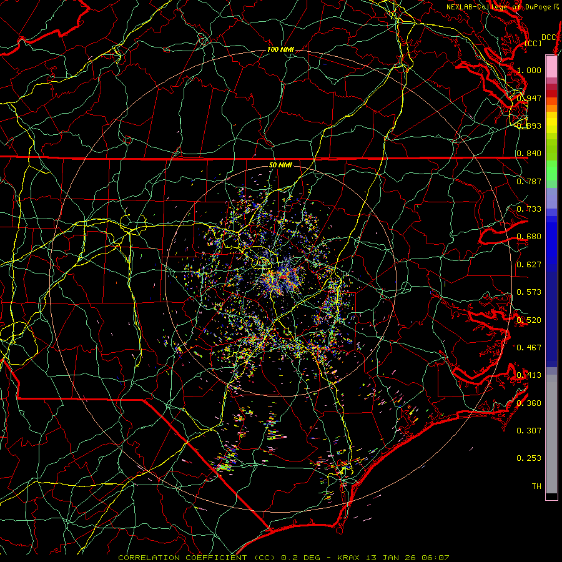Click the DCC label above the color scale
The width and height of the screenshot is (562, 562).
click(548, 37)
